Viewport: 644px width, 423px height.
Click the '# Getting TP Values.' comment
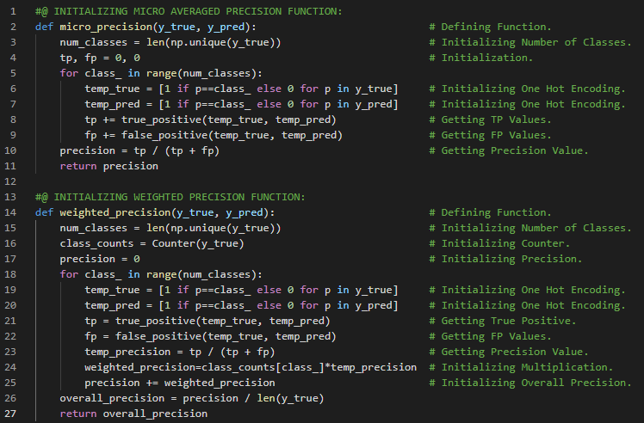pyautogui.click(x=497, y=120)
